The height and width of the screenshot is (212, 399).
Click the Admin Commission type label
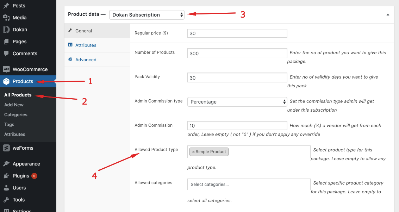[x=158, y=101]
